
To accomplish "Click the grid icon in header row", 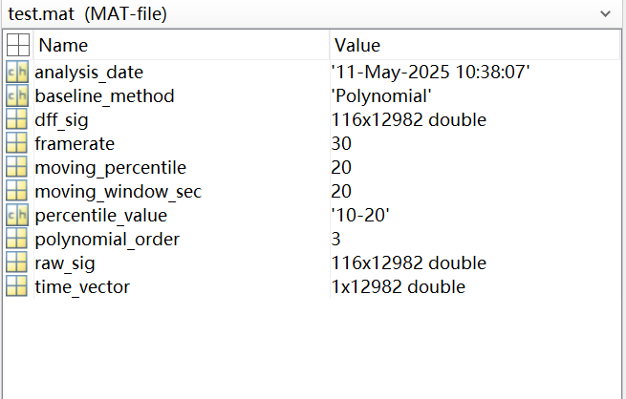I will 16,45.
